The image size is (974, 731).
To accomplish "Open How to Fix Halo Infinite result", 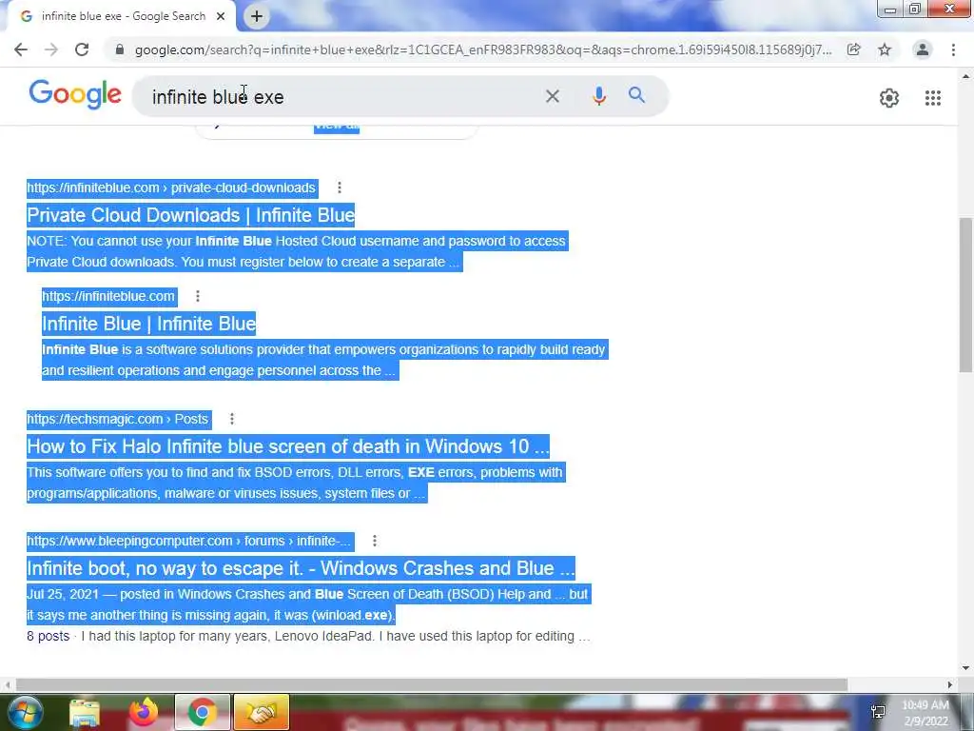I will click(288, 446).
